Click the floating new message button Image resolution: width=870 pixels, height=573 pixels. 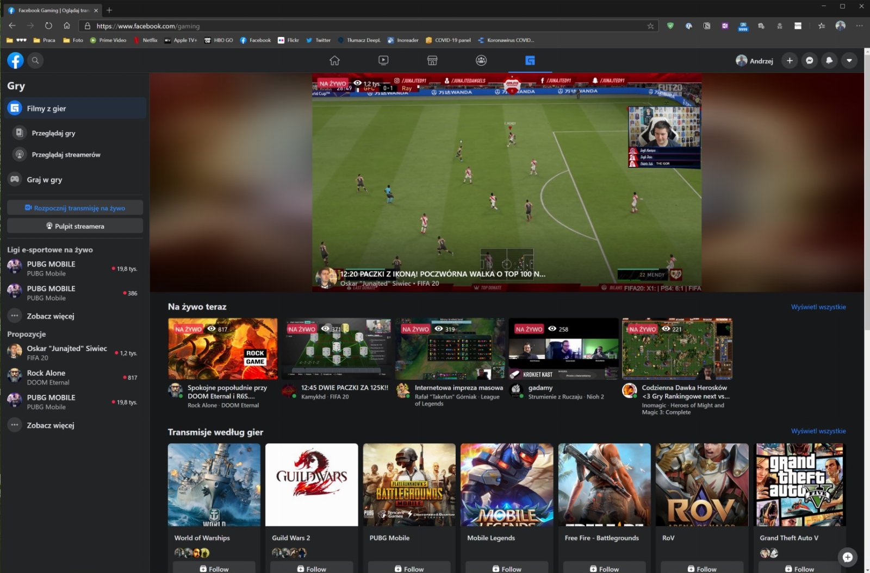(848, 557)
